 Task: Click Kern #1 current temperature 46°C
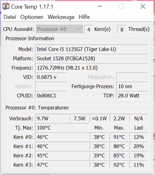pos(62,146)
